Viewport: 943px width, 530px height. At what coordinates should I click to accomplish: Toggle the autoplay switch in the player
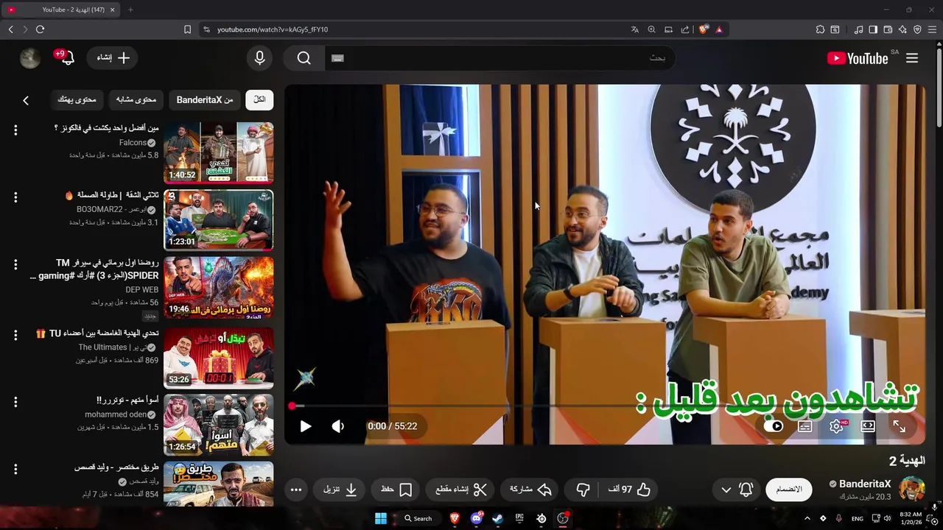[774, 426]
